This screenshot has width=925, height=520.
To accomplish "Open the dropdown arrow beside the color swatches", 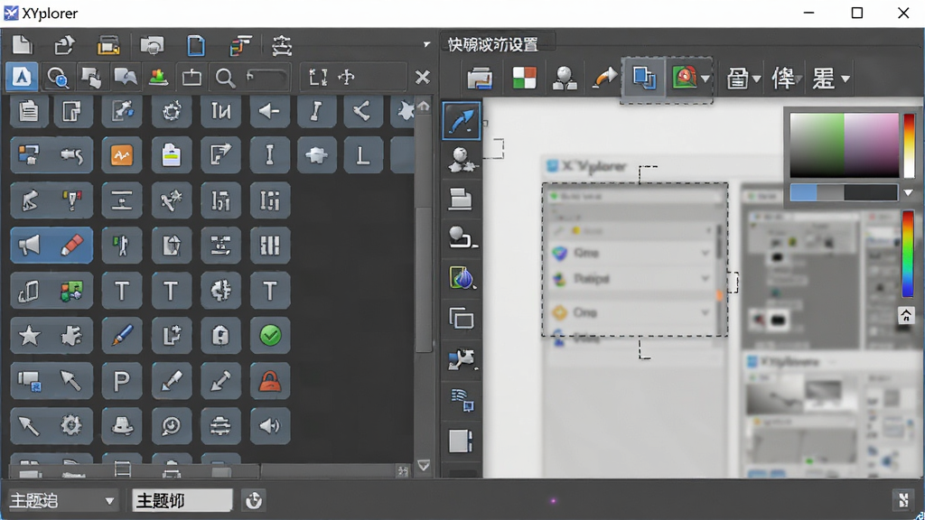I will [909, 193].
